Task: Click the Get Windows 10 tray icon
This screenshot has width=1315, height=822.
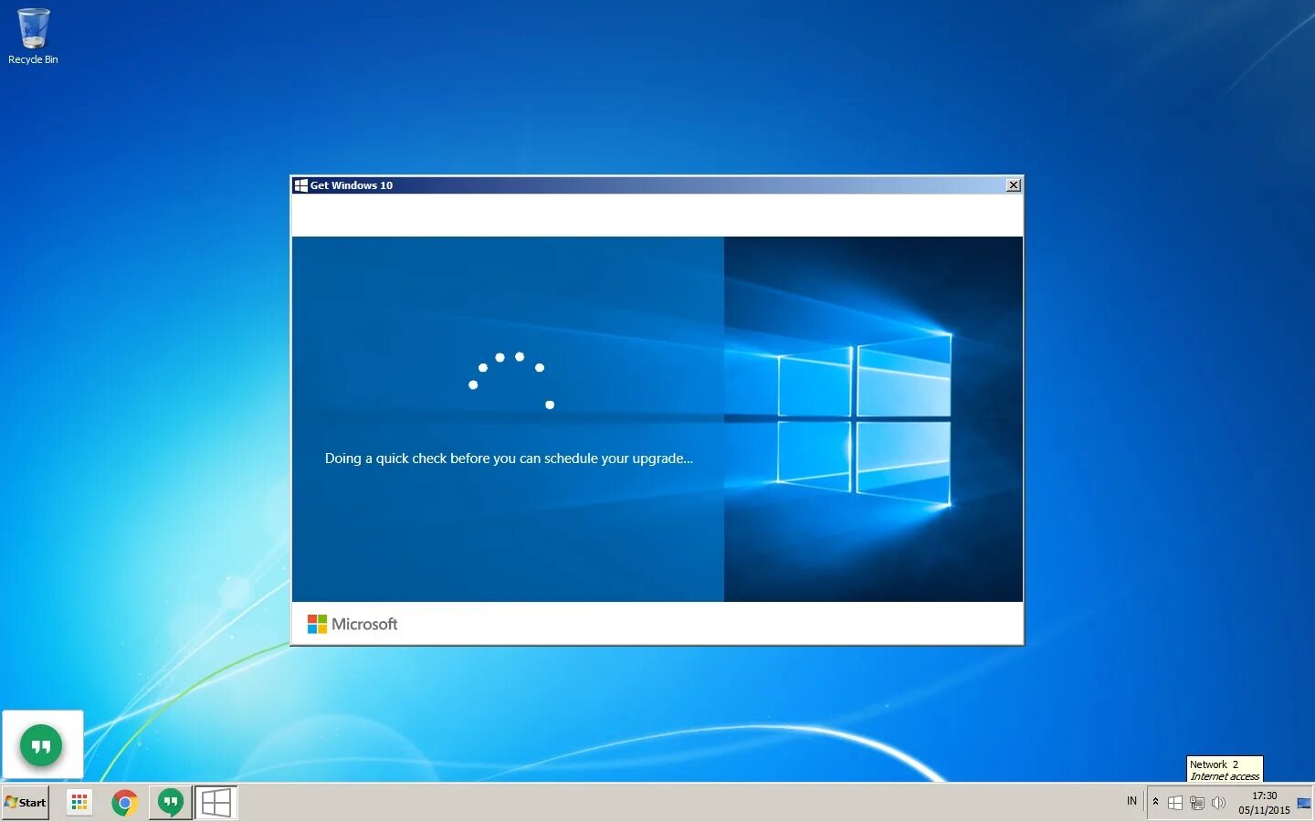Action: (1175, 803)
